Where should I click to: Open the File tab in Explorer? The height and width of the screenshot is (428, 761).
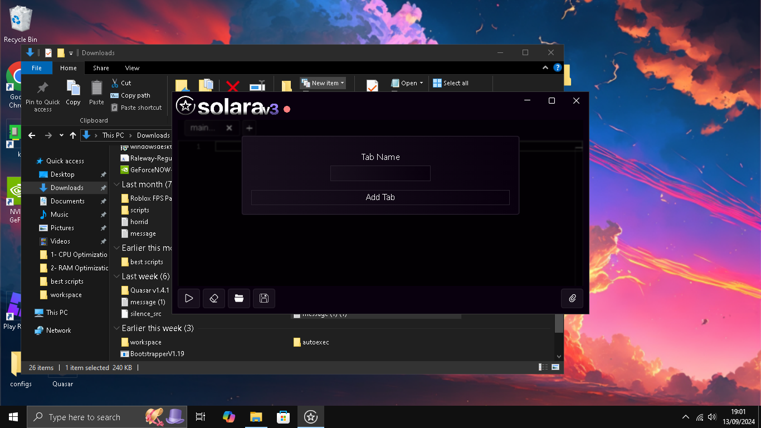click(37, 68)
